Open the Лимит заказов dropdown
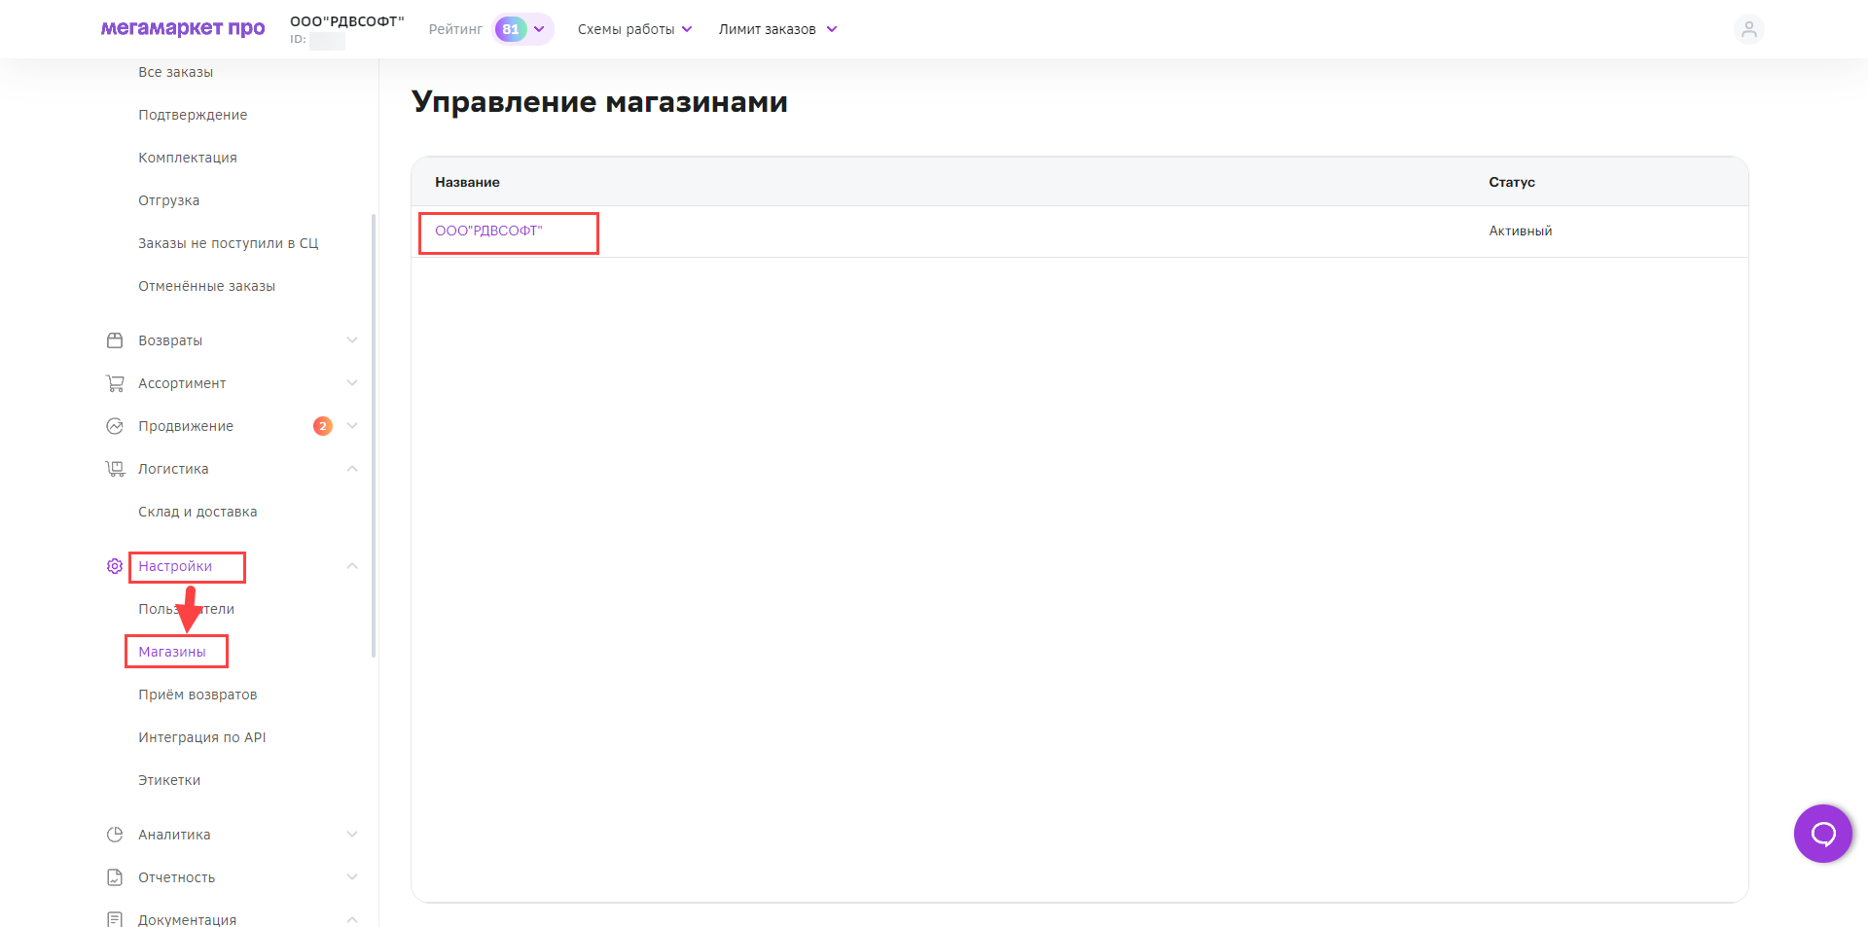The width and height of the screenshot is (1868, 927). [777, 29]
